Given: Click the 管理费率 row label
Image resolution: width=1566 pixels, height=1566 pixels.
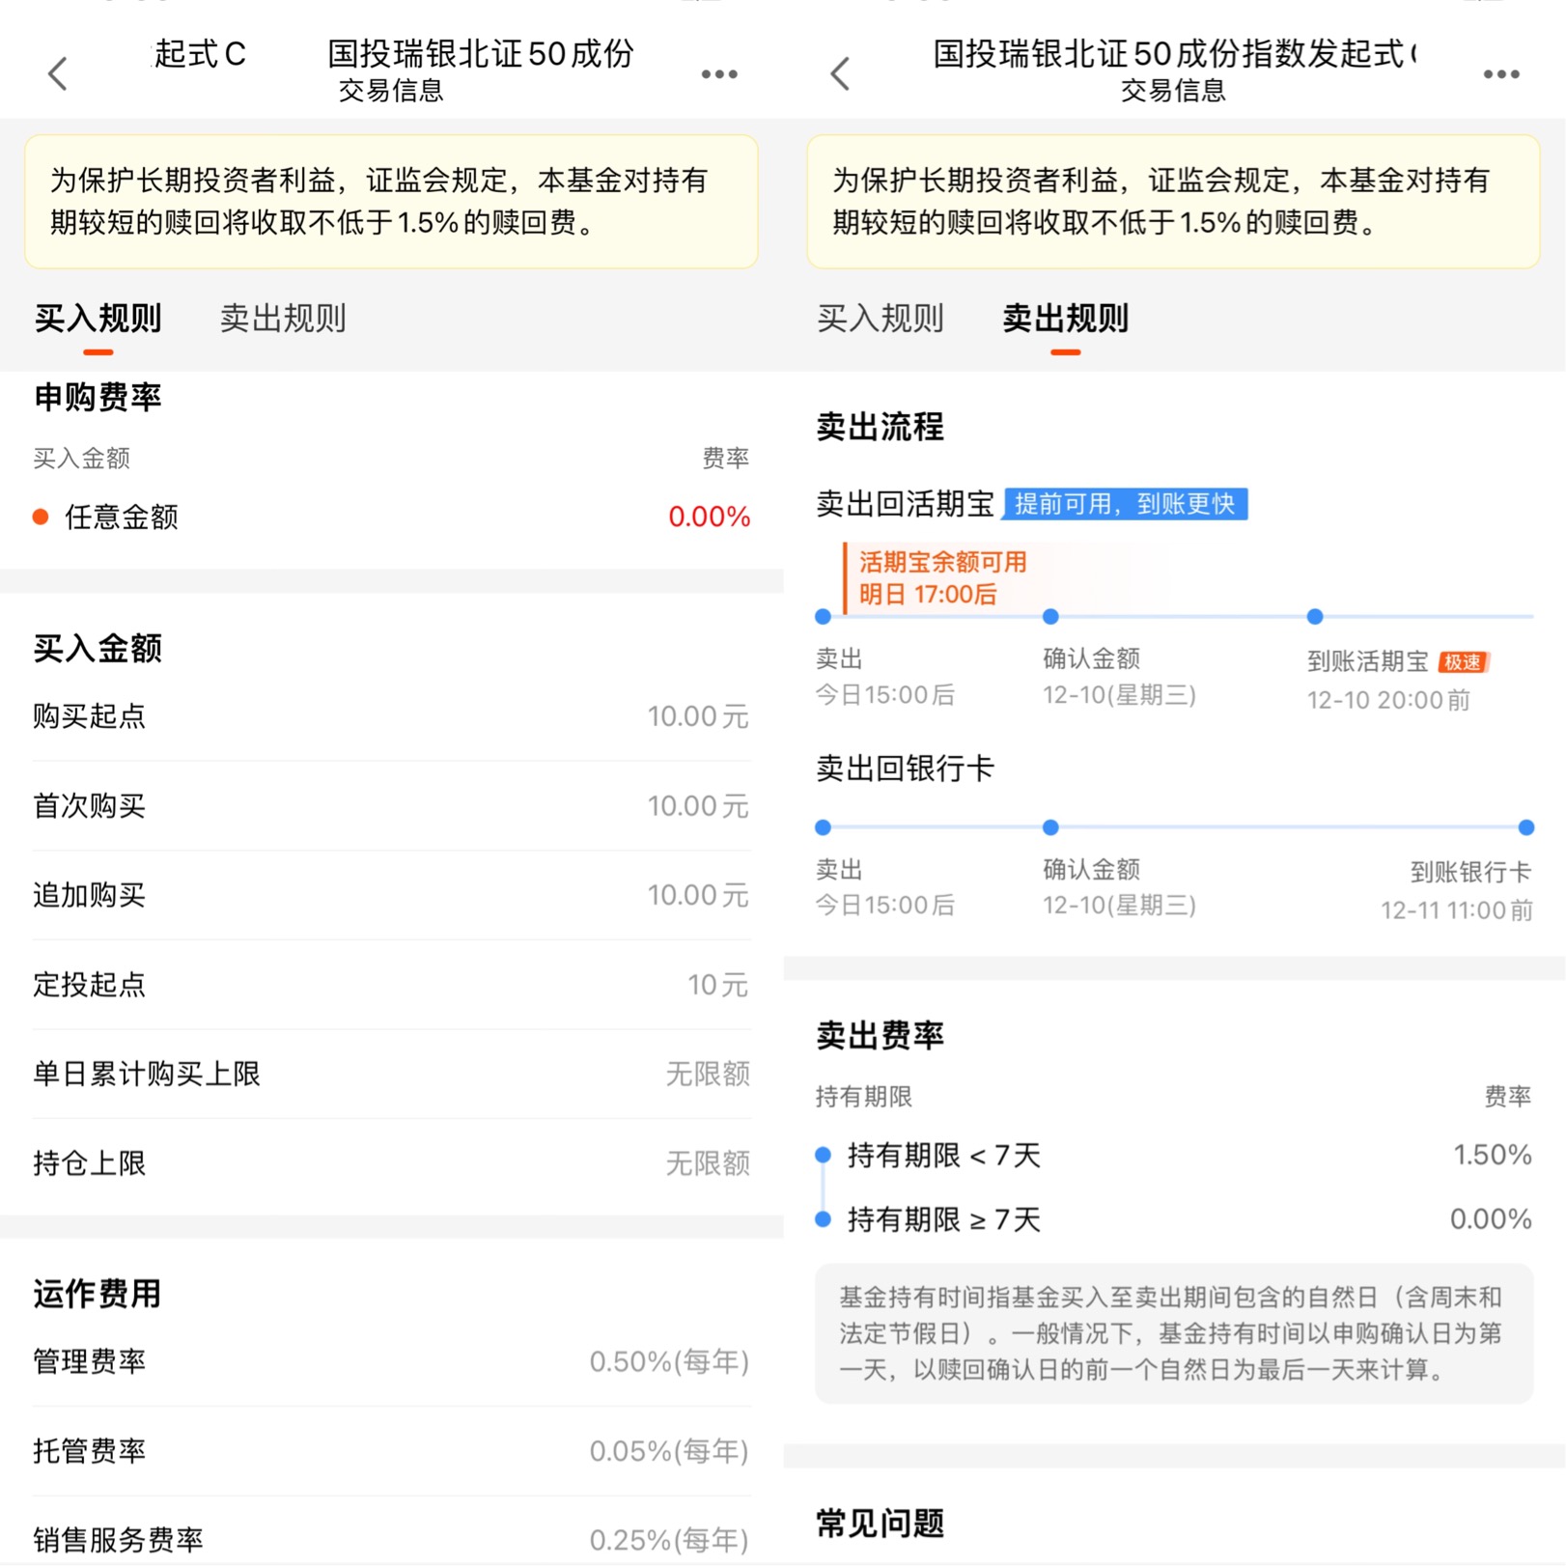Looking at the screenshot, I should (x=89, y=1361).
